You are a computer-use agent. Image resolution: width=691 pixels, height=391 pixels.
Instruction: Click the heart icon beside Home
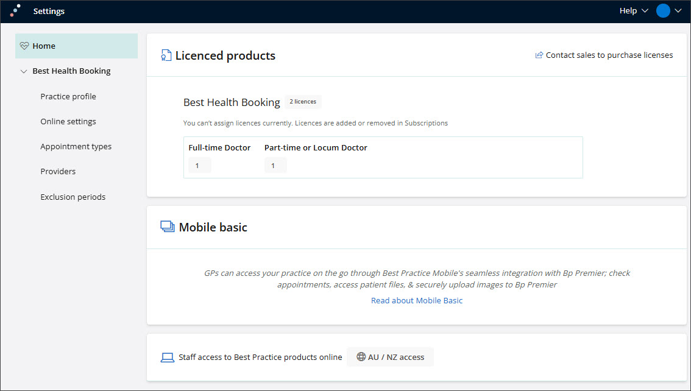(x=24, y=46)
